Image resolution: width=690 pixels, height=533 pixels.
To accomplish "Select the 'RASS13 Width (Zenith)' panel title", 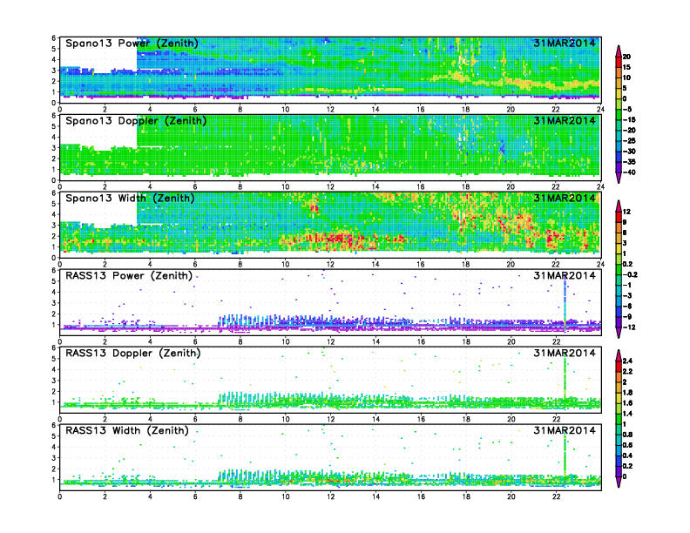I will tap(127, 430).
